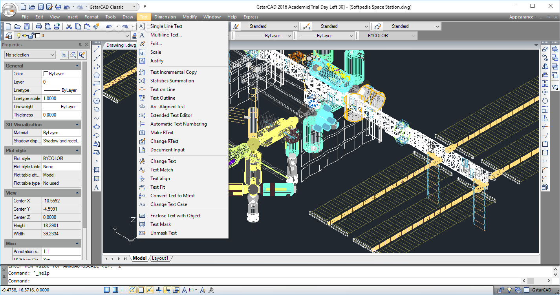Click the layer color square in Layers toolbar
Screen dimensions: 560x295
pos(38,36)
